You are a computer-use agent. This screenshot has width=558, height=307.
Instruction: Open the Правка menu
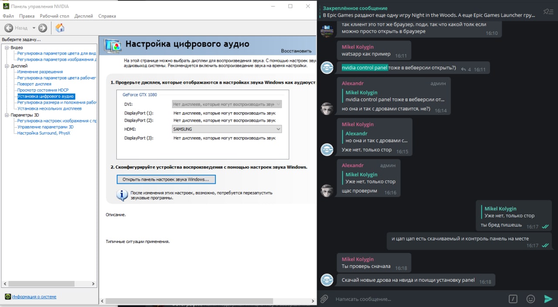click(x=27, y=16)
